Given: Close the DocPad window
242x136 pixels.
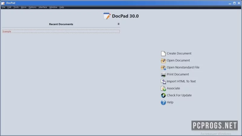Looking at the screenshot, I should [x=239, y=3].
